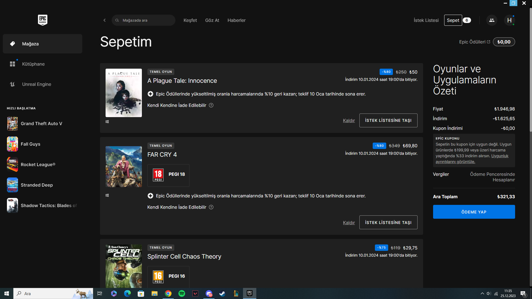Viewport: 532px width, 299px height.
Task: Click Splinter Cell cover thumbnail
Action: pos(124,266)
